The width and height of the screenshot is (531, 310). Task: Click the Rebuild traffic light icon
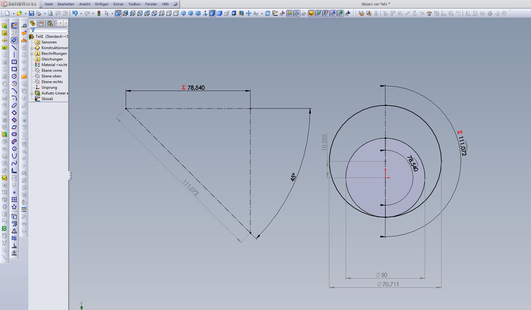99,13
